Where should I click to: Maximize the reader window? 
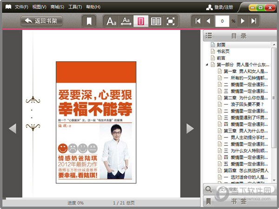click(260, 7)
